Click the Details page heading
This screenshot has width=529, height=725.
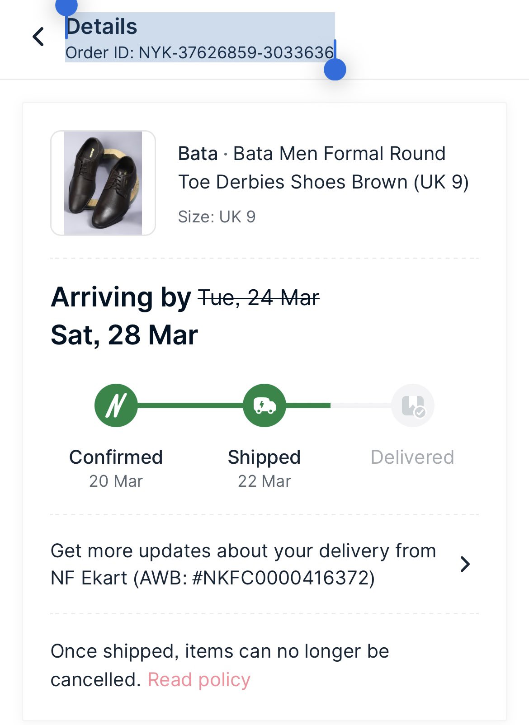(x=102, y=26)
